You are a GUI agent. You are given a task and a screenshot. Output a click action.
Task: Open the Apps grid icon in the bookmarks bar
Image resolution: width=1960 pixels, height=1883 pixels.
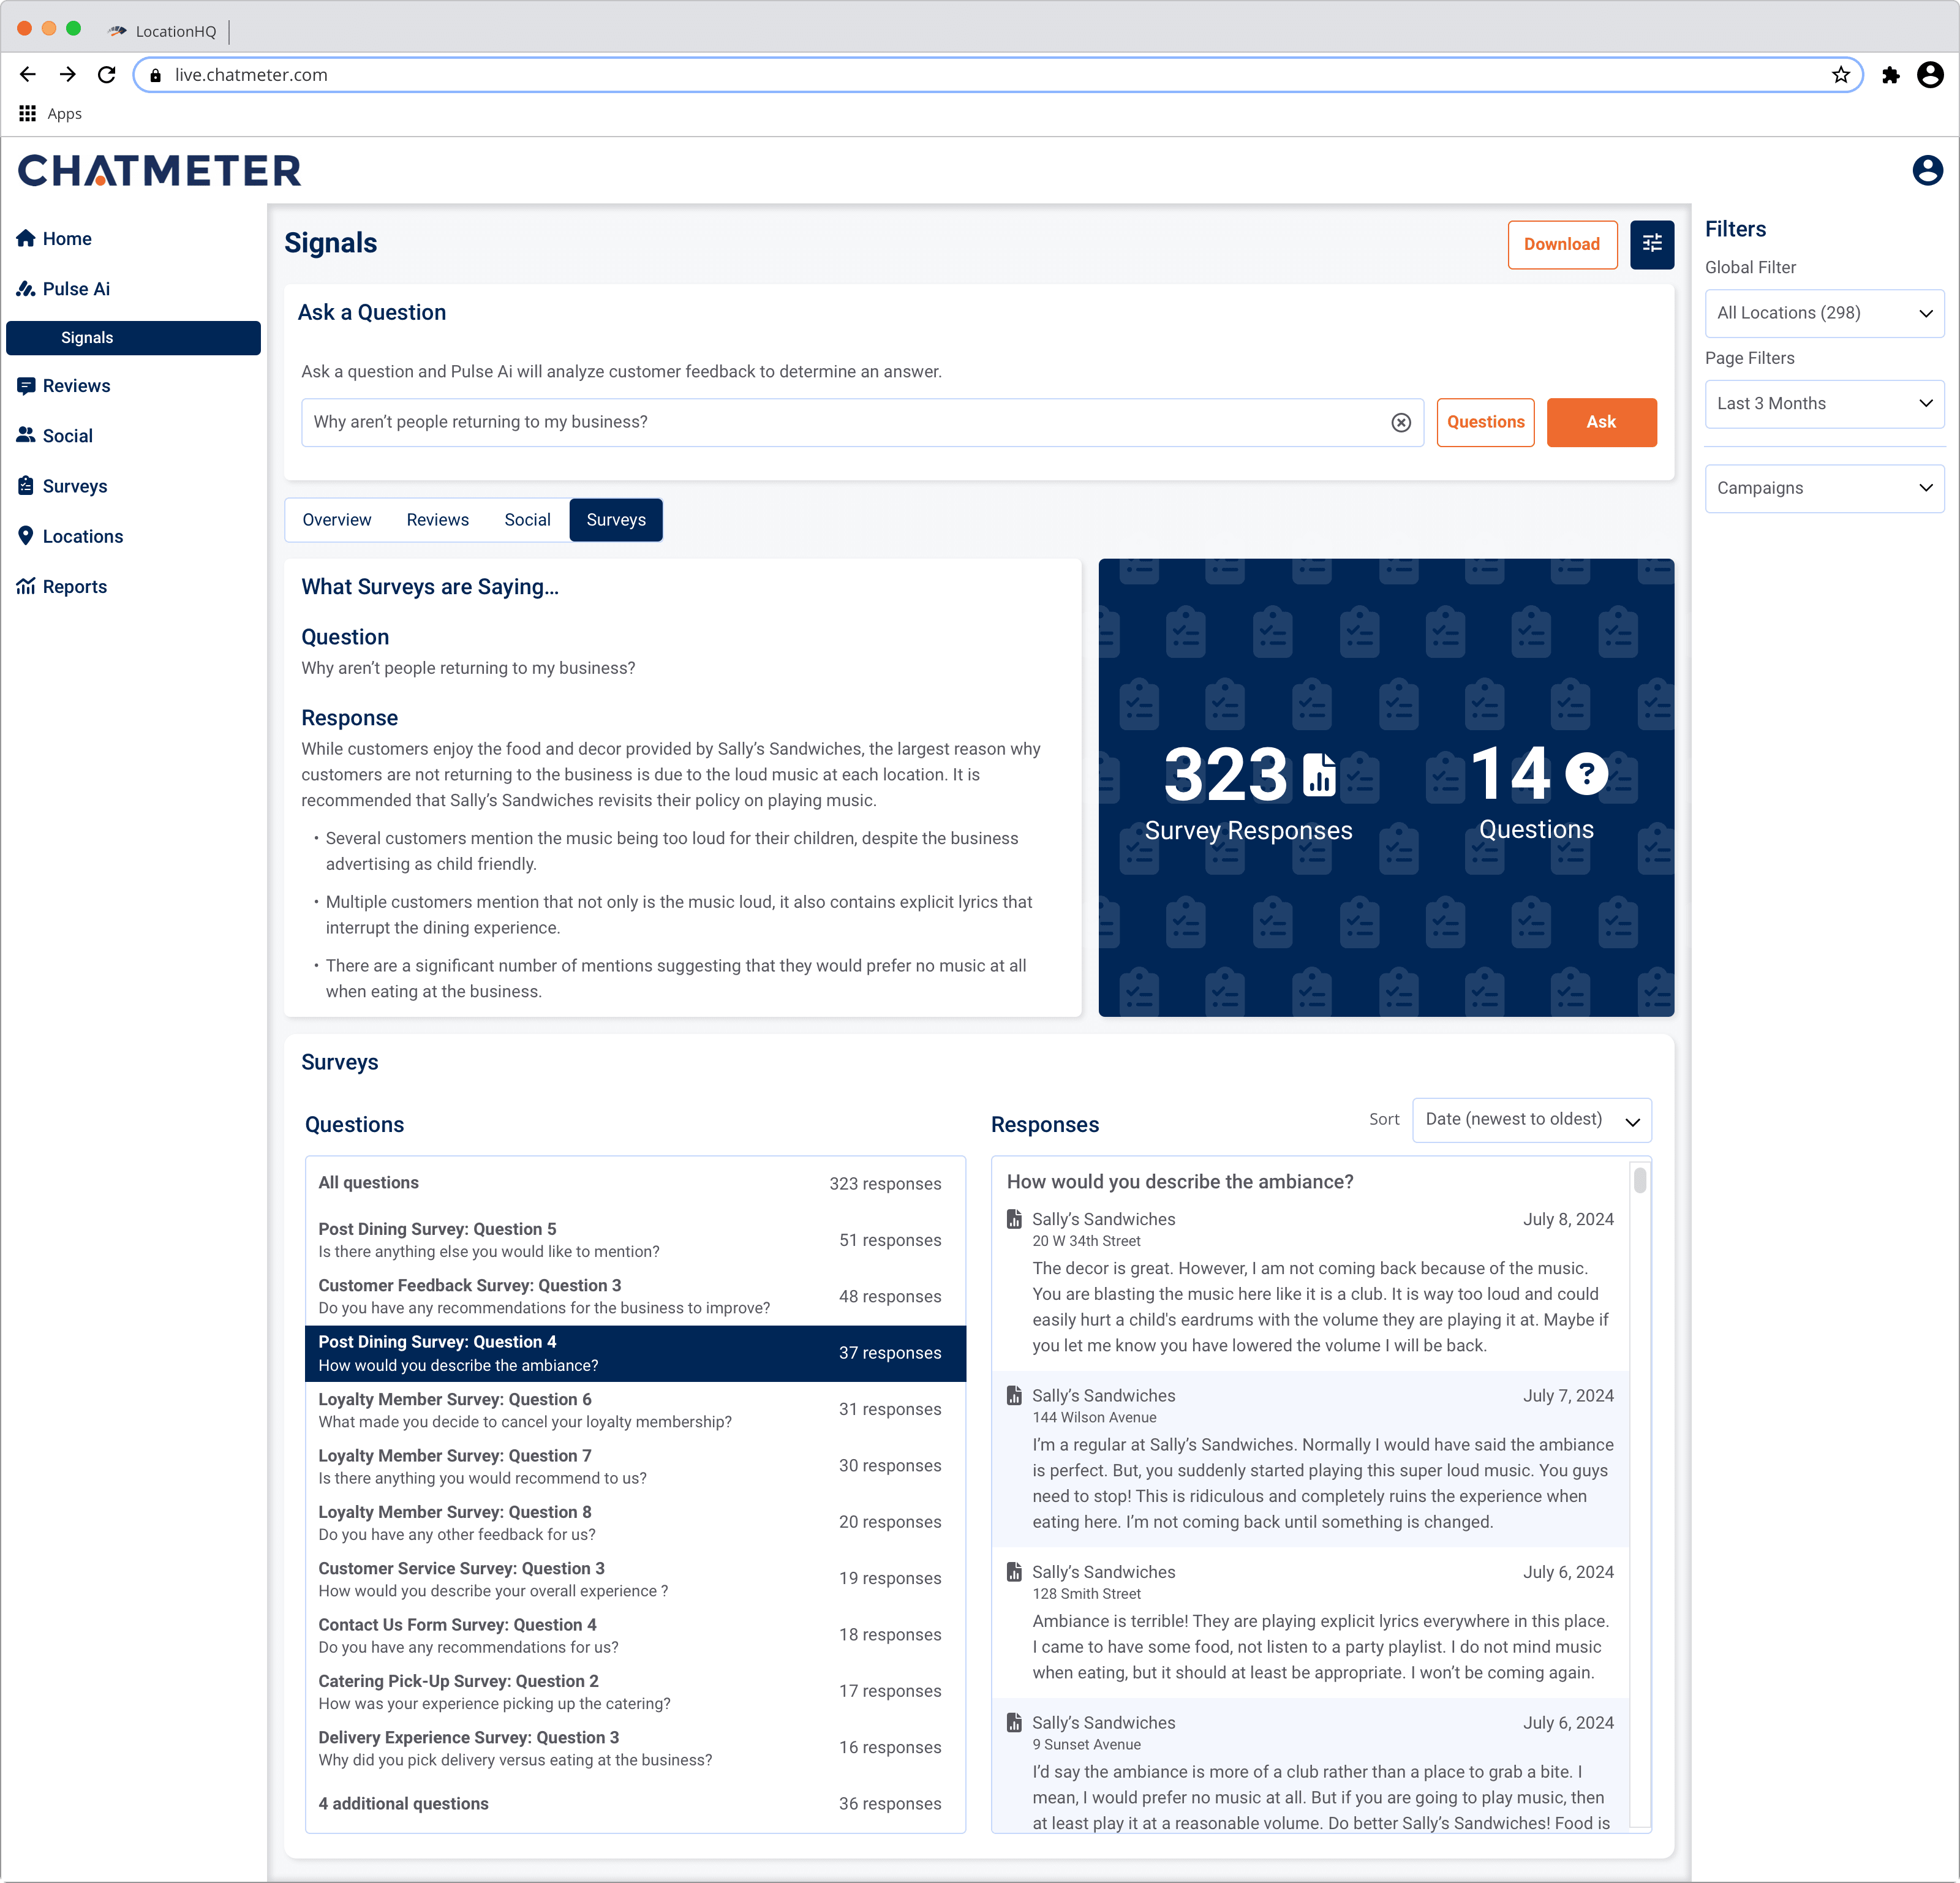[x=28, y=113]
